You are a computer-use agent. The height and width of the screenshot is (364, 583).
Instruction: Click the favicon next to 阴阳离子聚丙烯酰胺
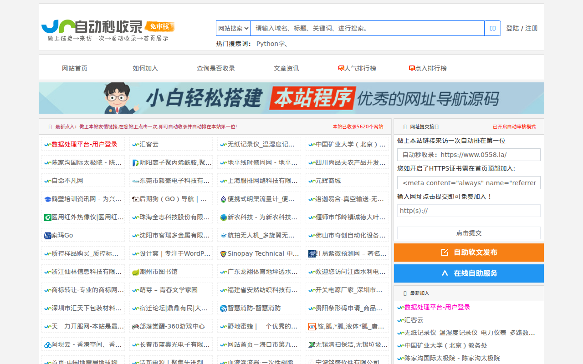136,162
